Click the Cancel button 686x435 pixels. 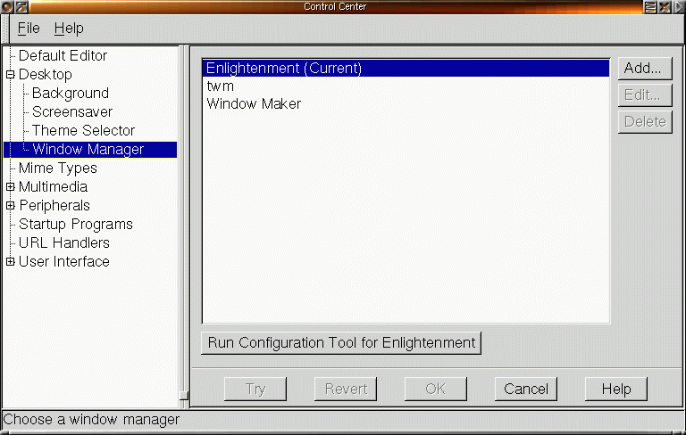coord(526,389)
